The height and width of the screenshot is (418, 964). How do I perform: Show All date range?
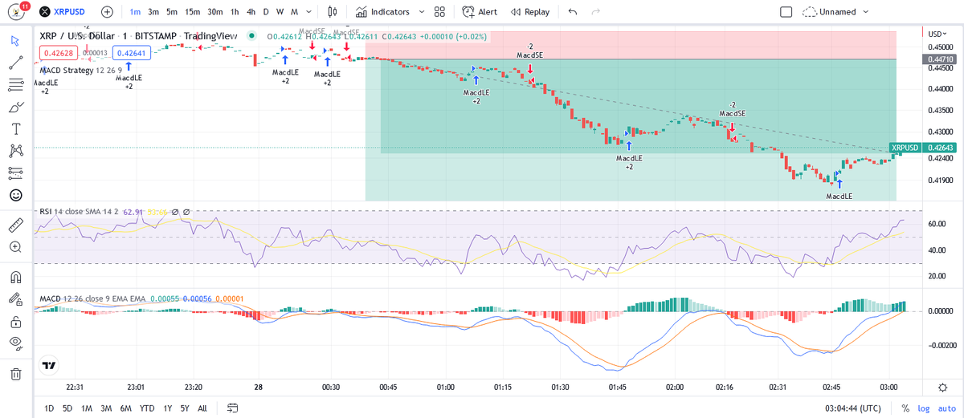[202, 408]
